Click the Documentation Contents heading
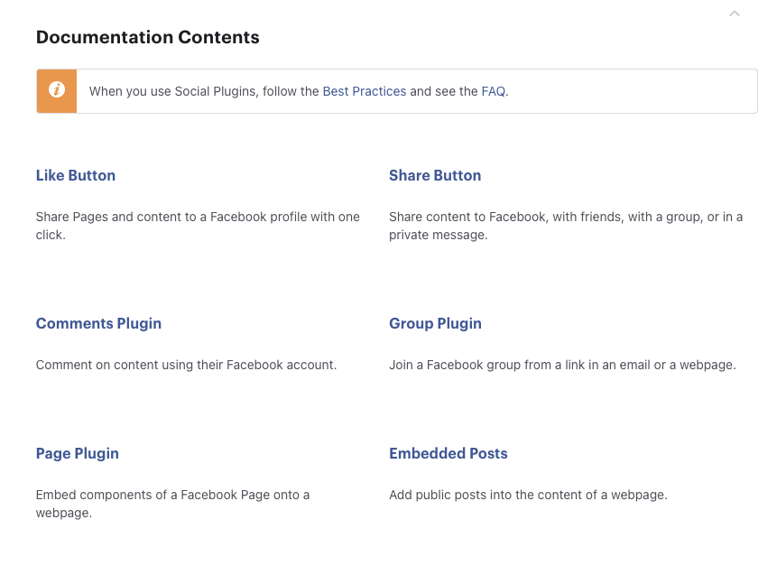 (x=148, y=37)
